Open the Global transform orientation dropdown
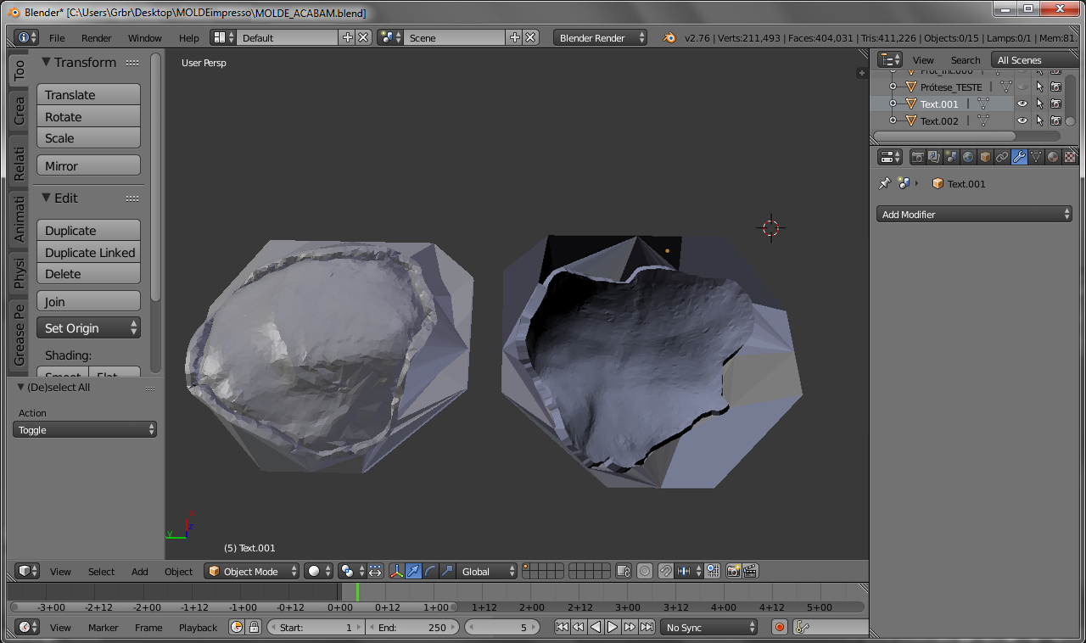 [x=487, y=571]
